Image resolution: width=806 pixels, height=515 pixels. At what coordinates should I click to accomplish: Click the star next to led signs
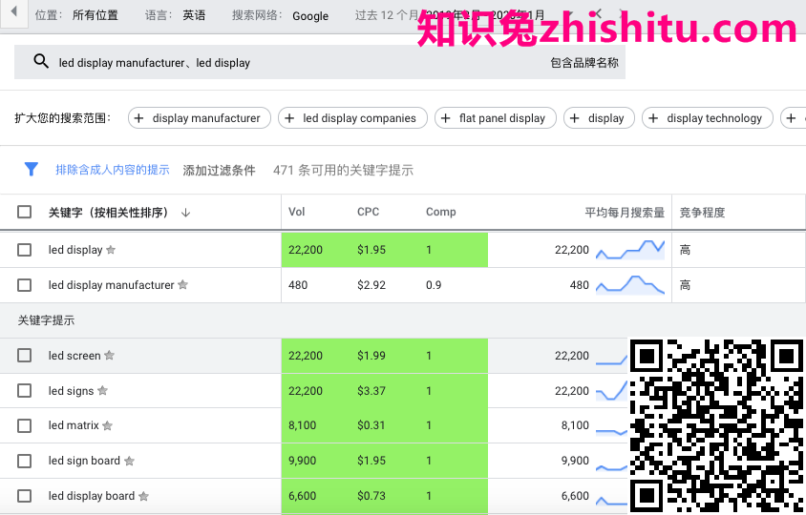[x=102, y=391]
